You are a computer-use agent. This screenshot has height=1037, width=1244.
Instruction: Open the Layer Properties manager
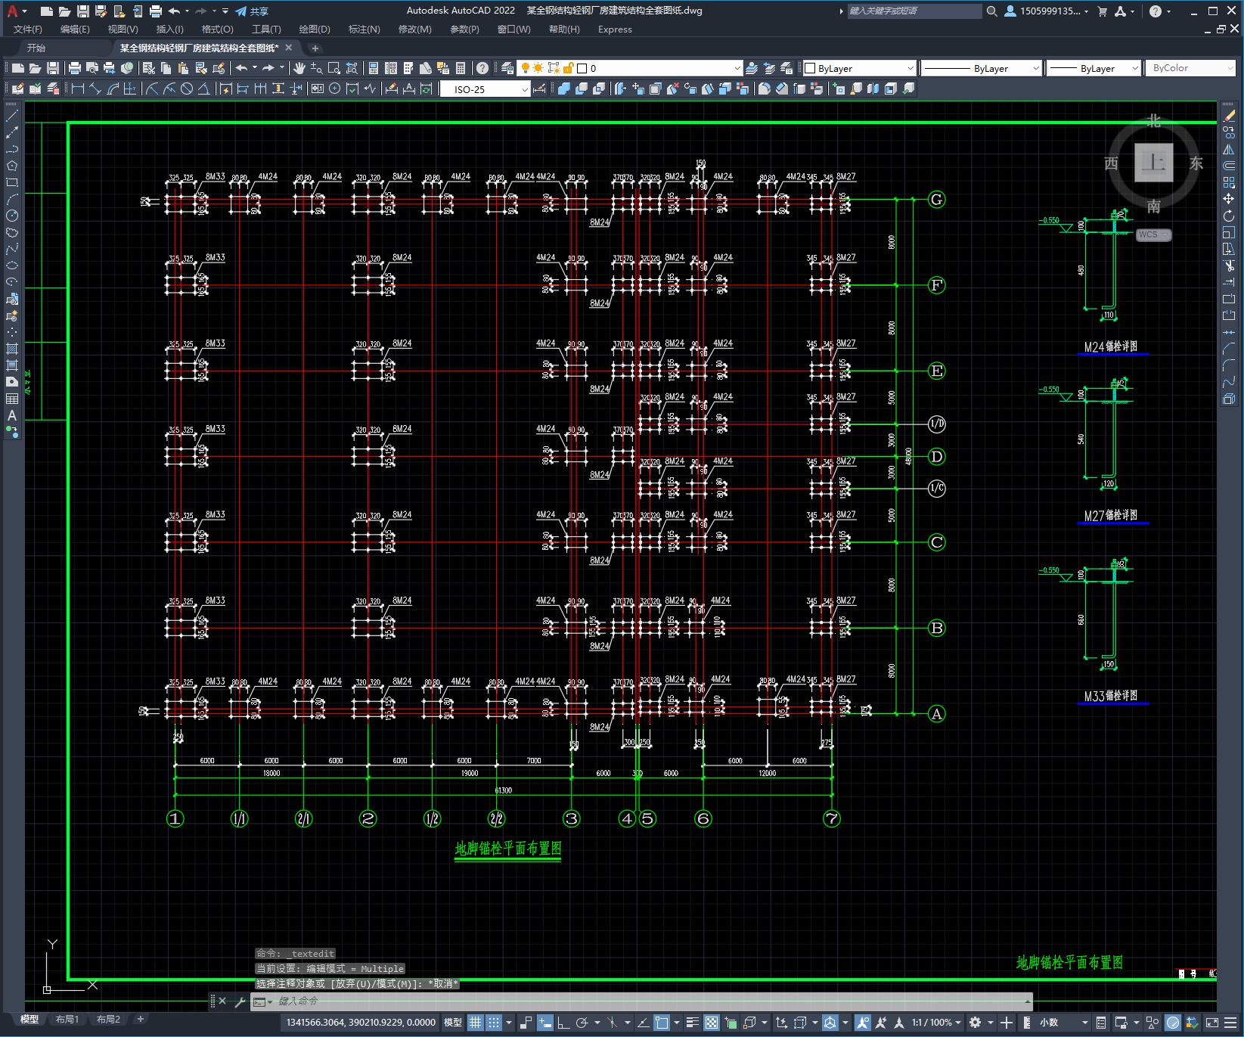click(x=507, y=68)
